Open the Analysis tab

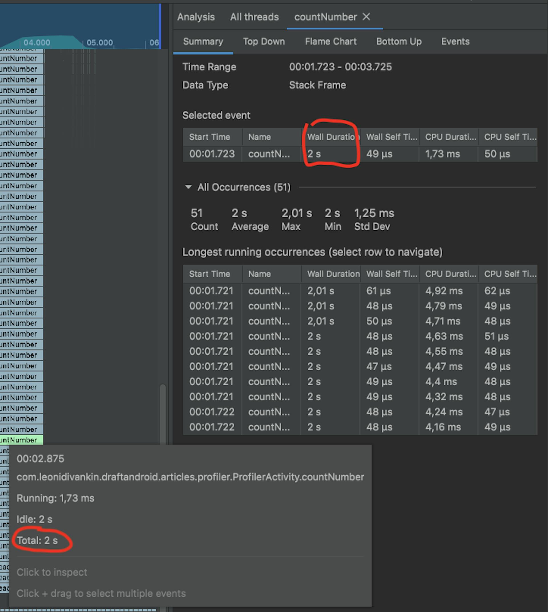click(x=196, y=17)
